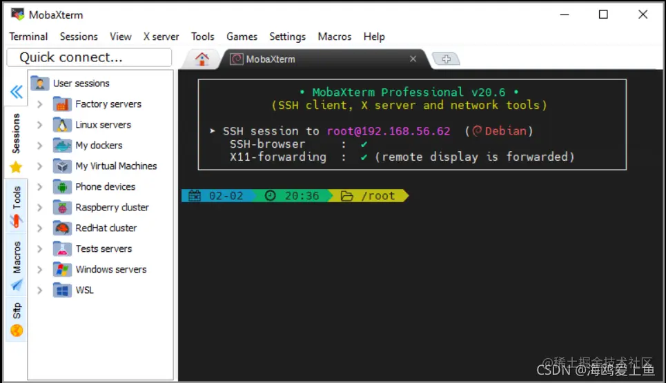Screen dimensions: 666x383
Task: Click the orange Sftp globe icon
Action: [17, 331]
